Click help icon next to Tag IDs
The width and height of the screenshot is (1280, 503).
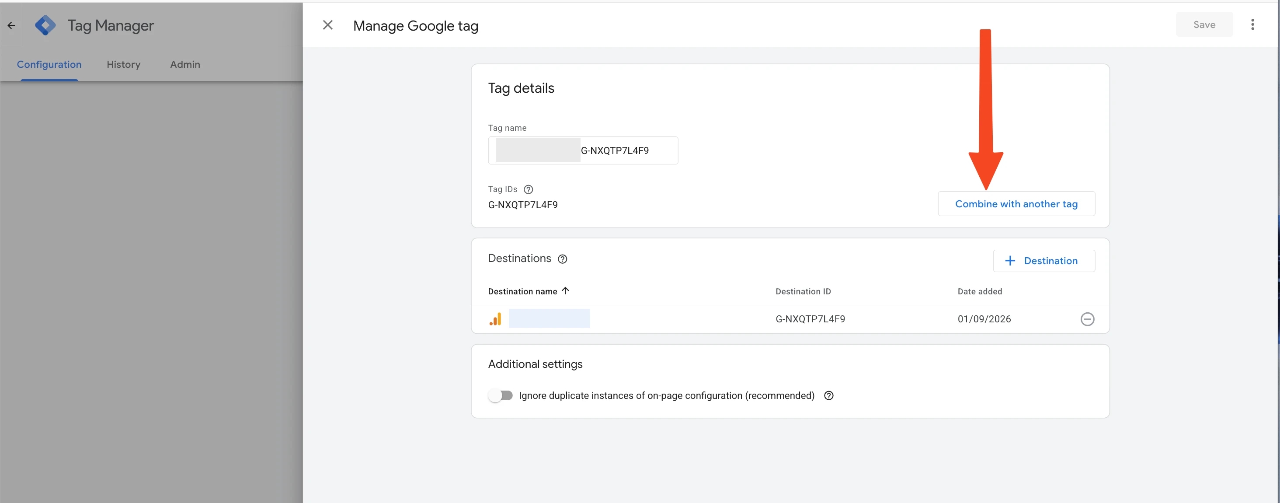coord(528,189)
